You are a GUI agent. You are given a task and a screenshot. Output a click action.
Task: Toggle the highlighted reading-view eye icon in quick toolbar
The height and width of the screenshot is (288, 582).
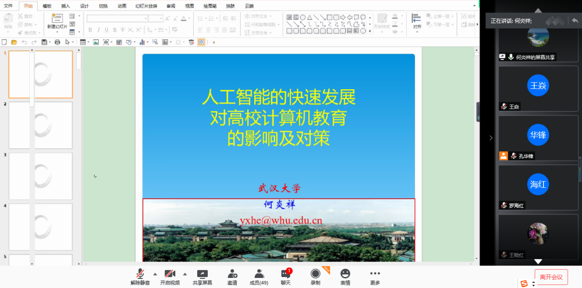point(201,42)
